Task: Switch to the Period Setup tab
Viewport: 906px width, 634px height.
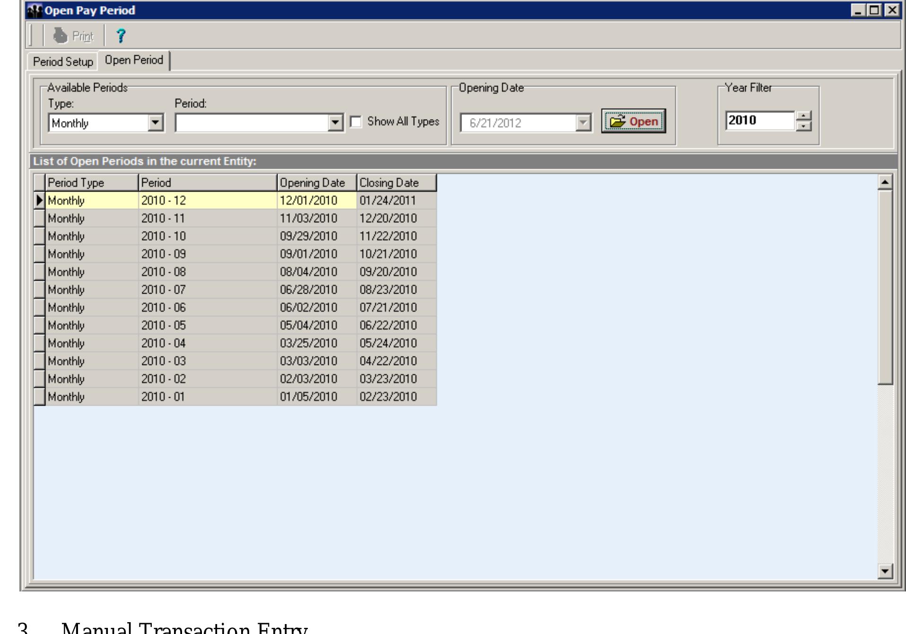Action: (63, 61)
